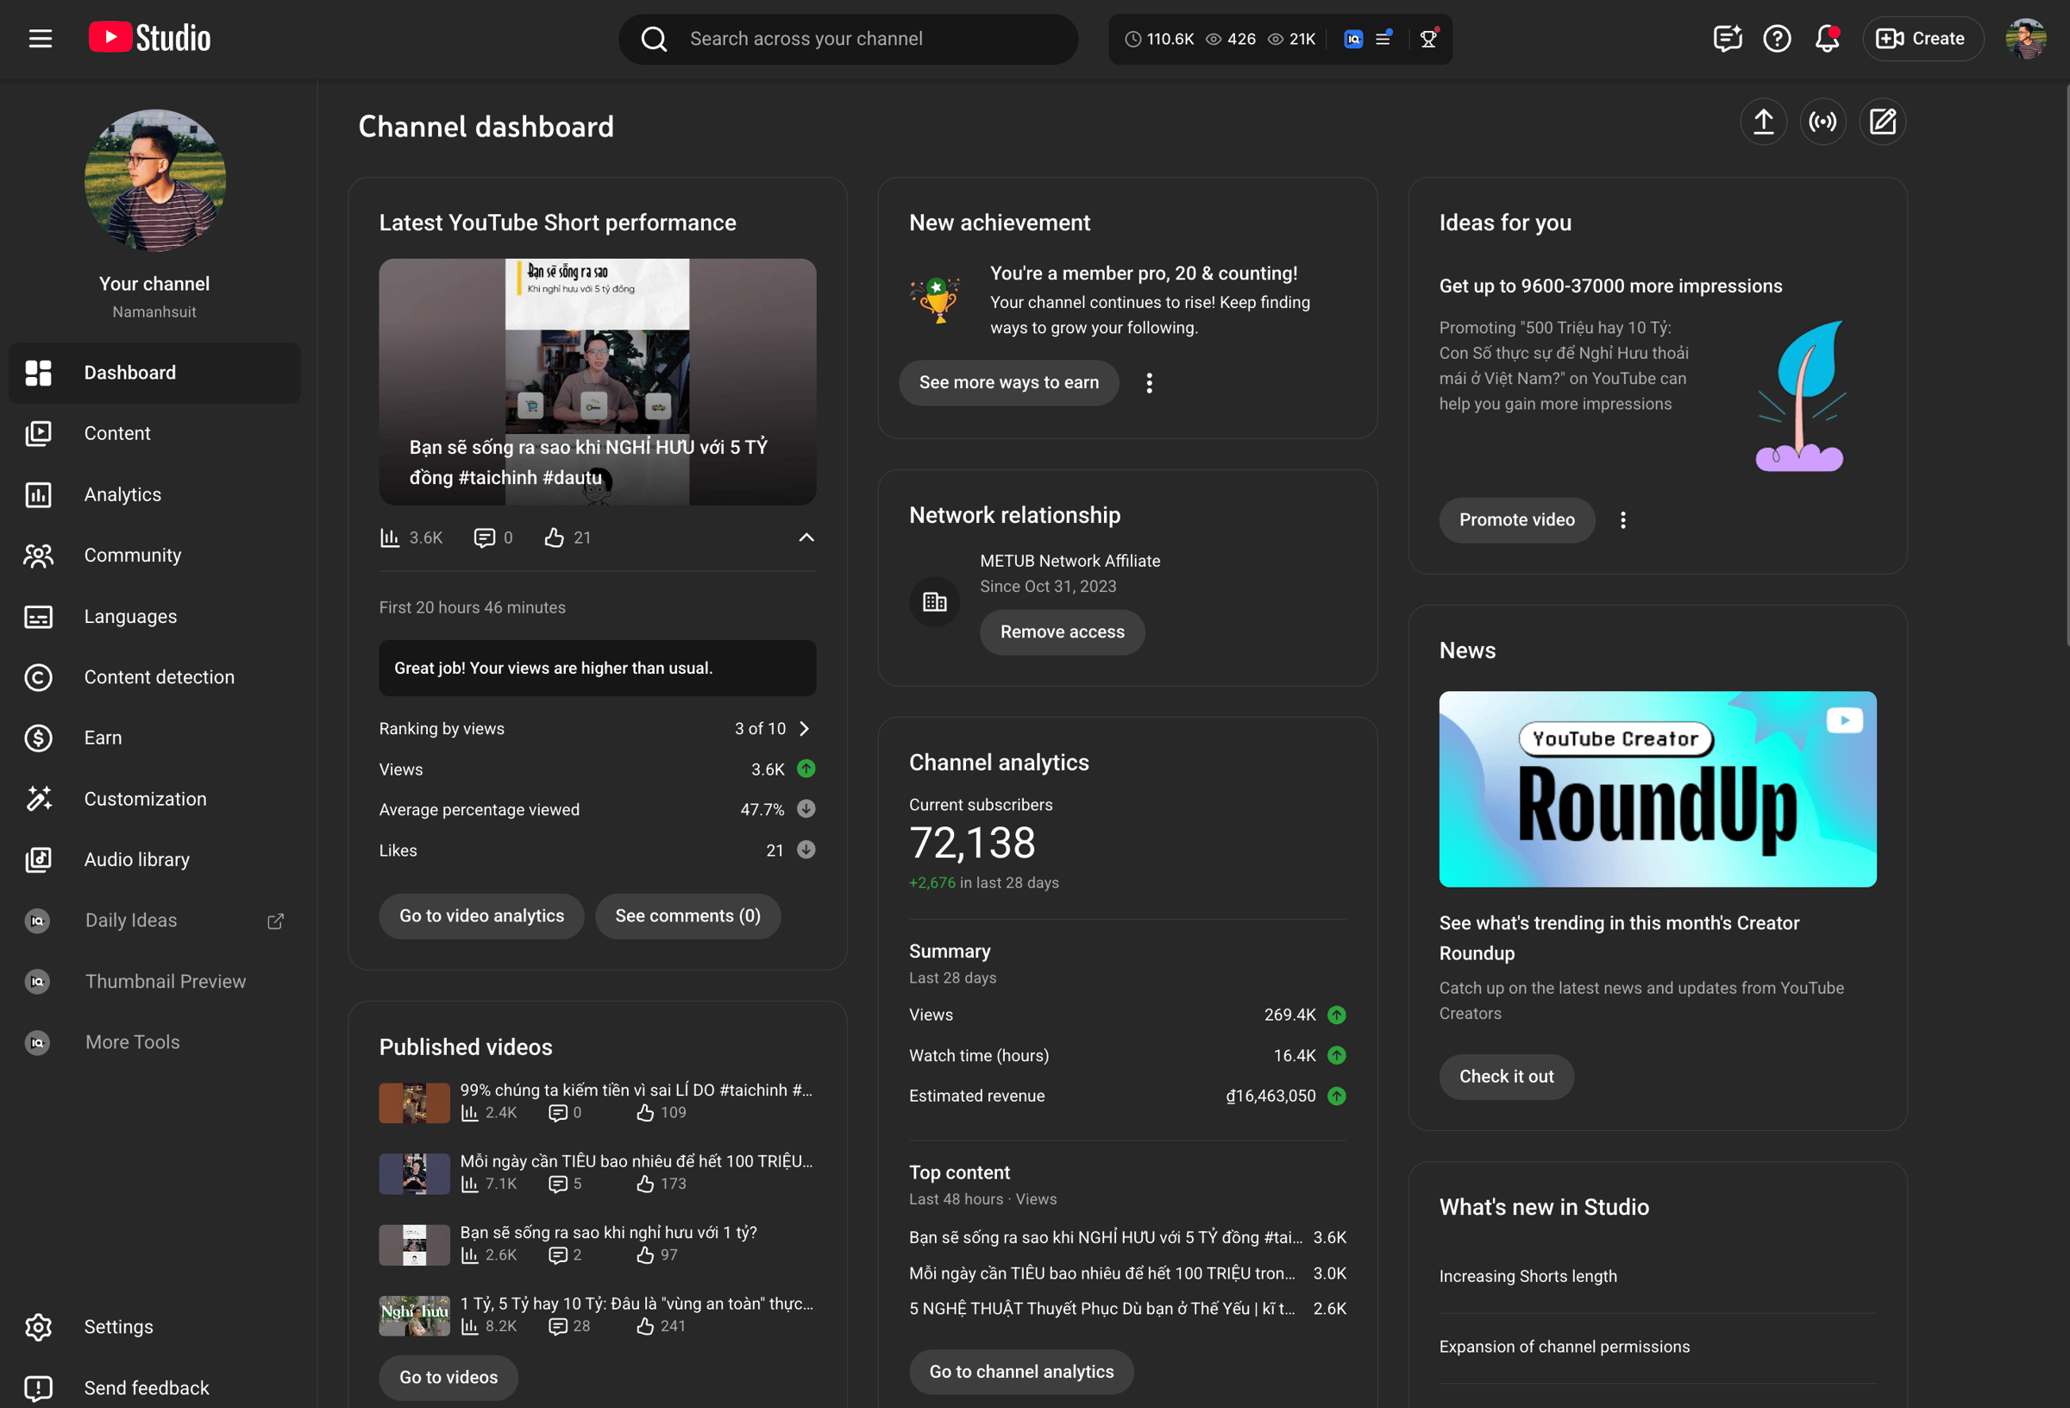Click See comments (0) button
The image size is (2070, 1408).
tap(687, 916)
